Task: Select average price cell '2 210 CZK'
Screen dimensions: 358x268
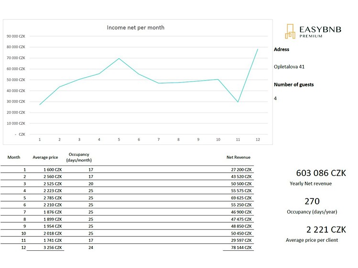Action: [x=53, y=205]
